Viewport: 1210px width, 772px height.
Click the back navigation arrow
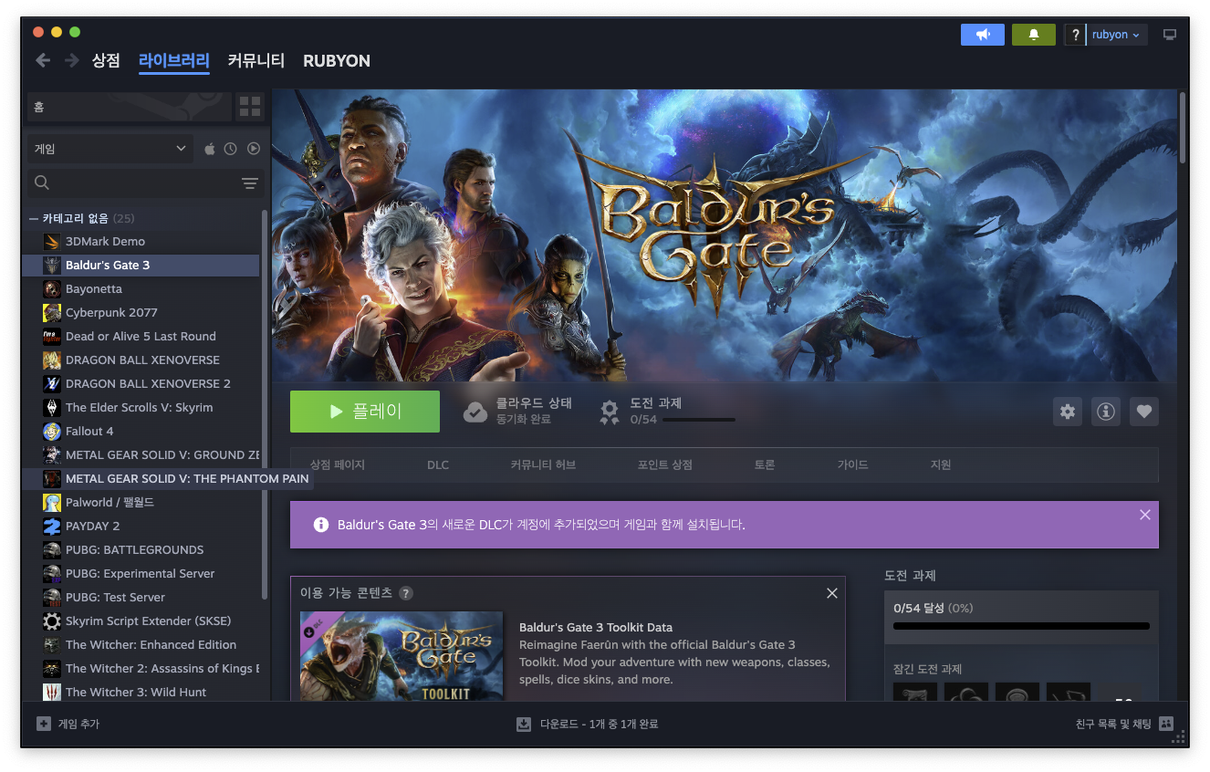[x=43, y=60]
